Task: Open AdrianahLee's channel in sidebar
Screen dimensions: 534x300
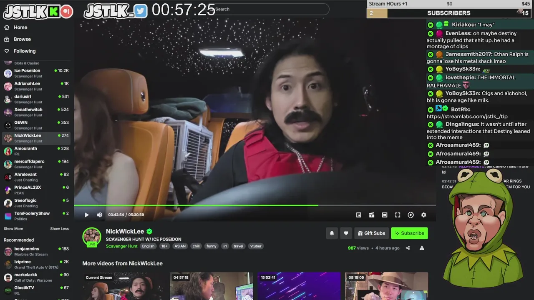Action: click(x=36, y=86)
